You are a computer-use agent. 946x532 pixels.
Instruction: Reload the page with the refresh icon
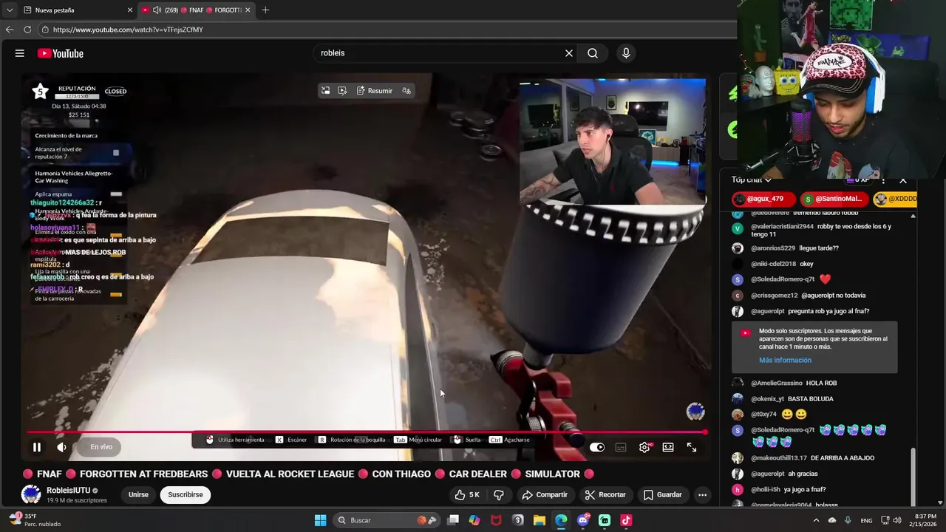pyautogui.click(x=27, y=30)
